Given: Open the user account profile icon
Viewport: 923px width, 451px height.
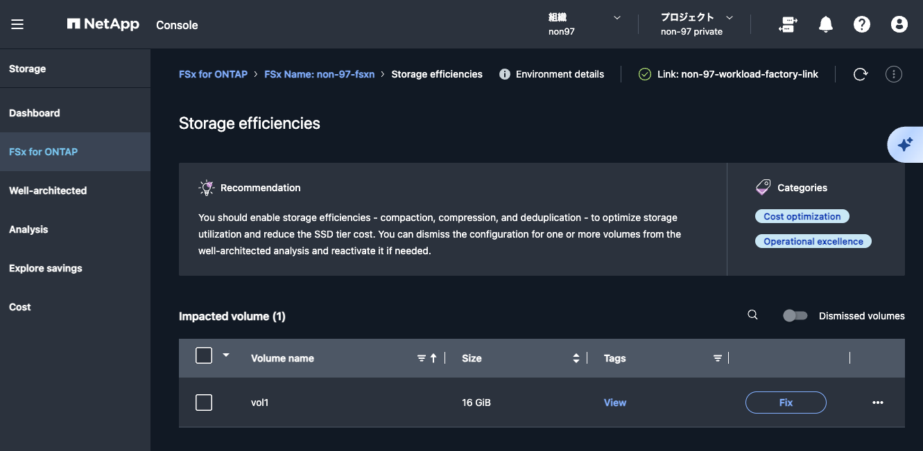Looking at the screenshot, I should [x=899, y=24].
